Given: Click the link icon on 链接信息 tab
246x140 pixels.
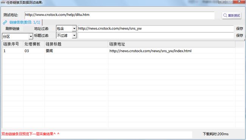Looking at the screenshot, I should pos(5,22).
